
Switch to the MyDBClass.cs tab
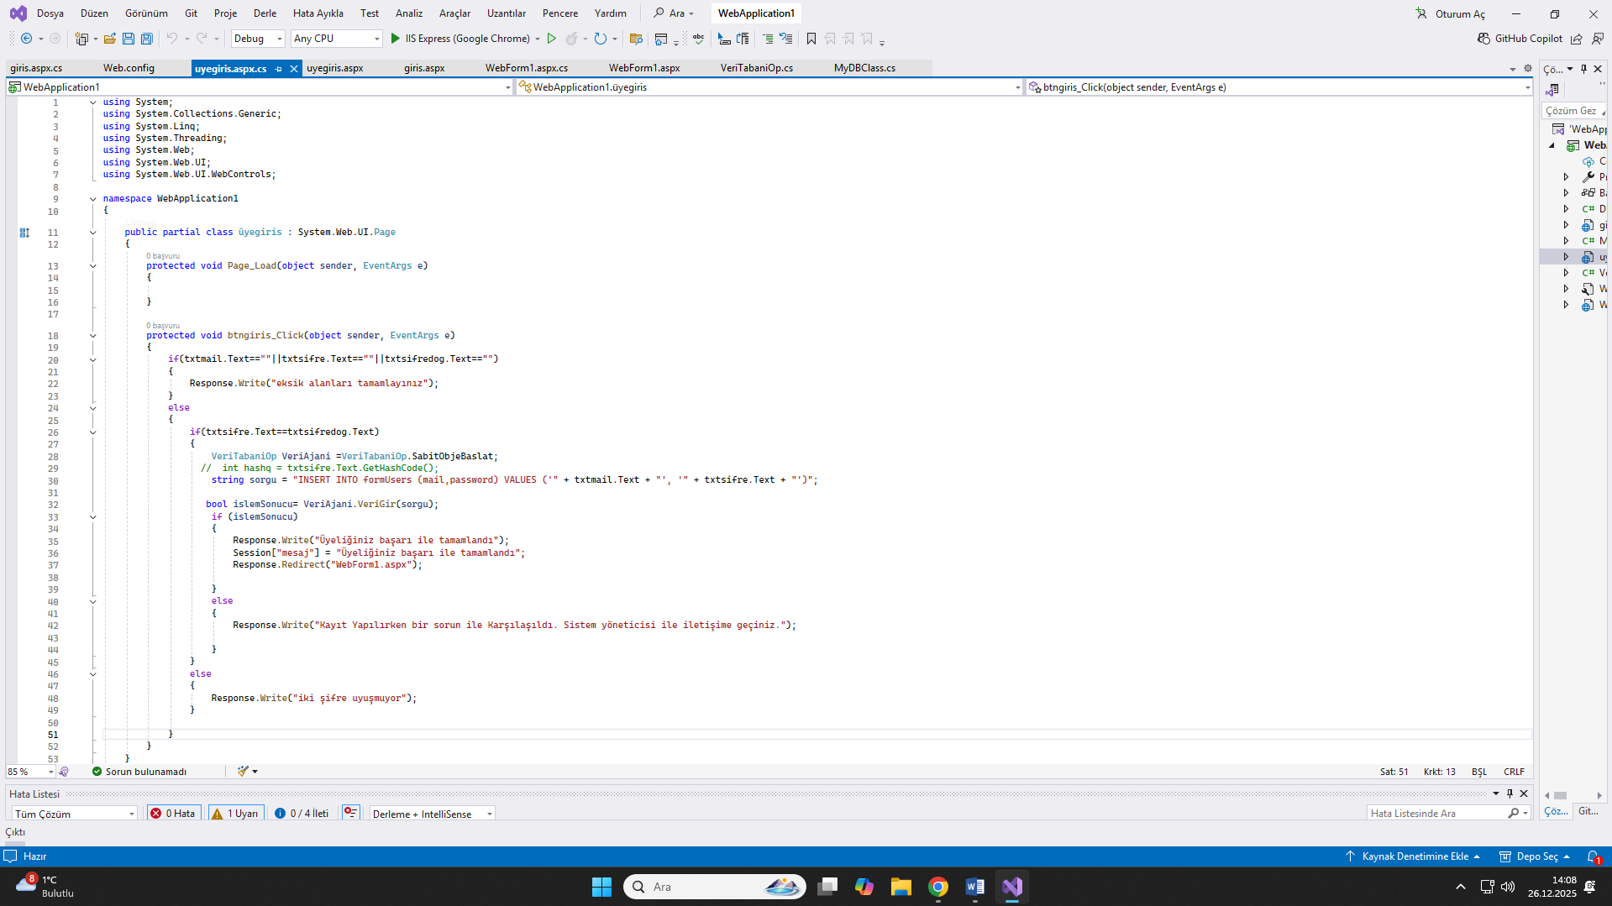pos(864,68)
